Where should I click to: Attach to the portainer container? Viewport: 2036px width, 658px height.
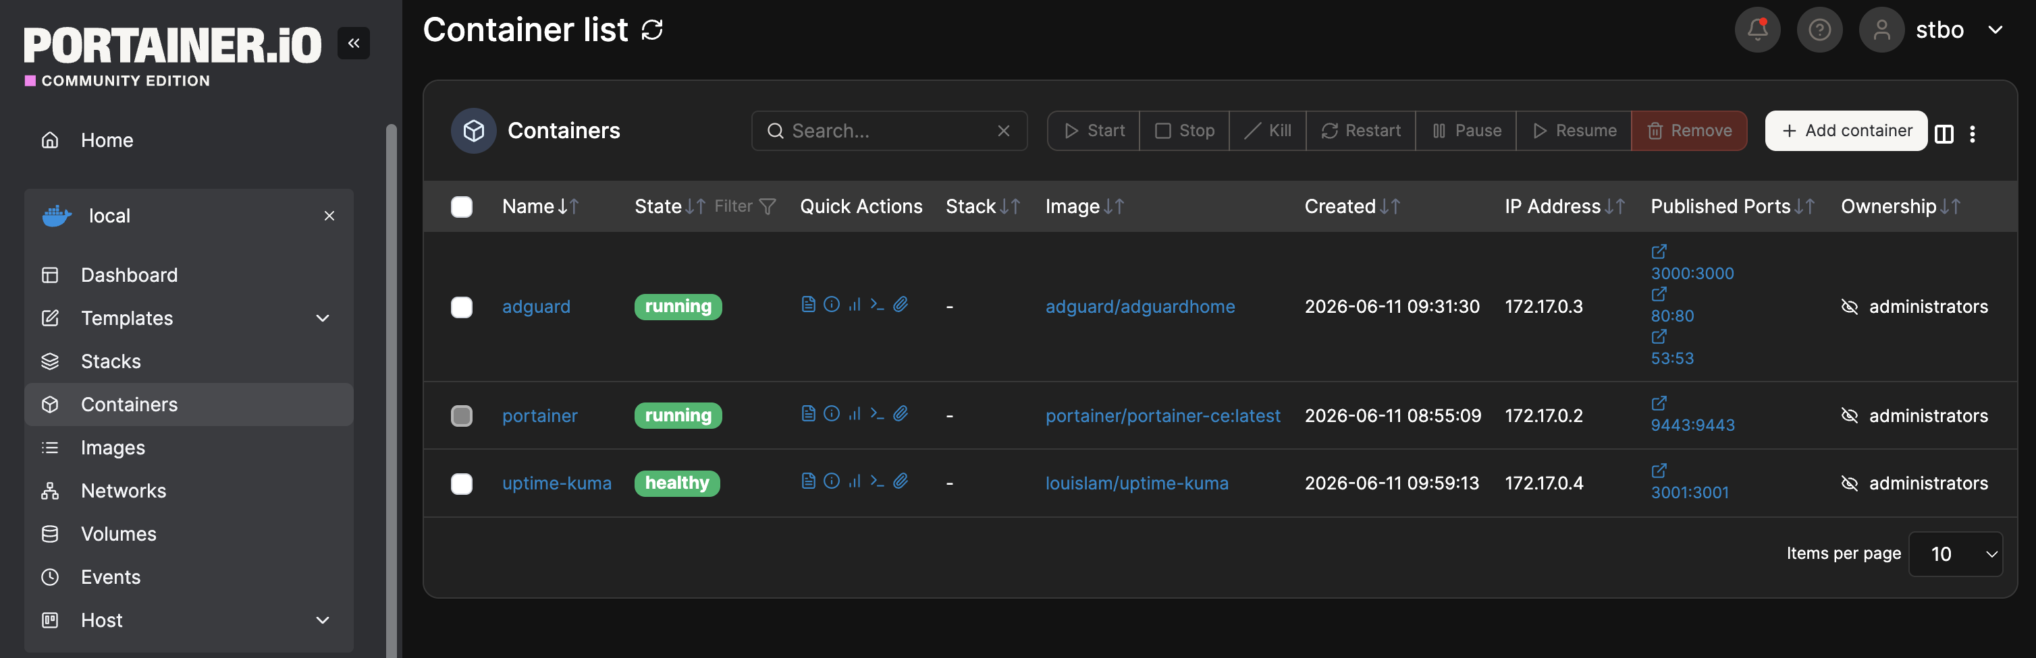click(901, 413)
